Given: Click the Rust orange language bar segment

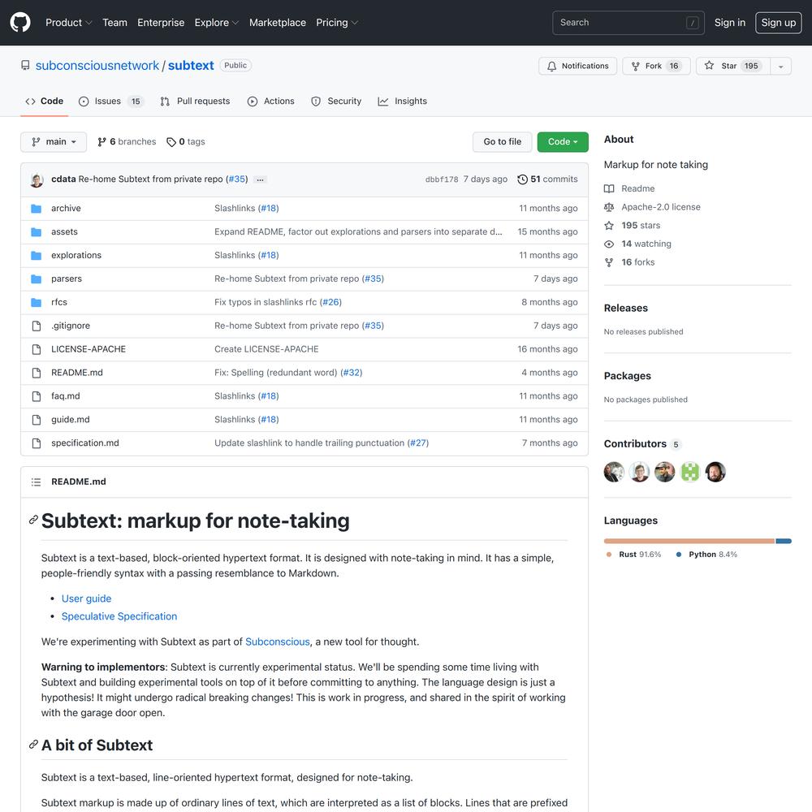Looking at the screenshot, I should point(689,541).
